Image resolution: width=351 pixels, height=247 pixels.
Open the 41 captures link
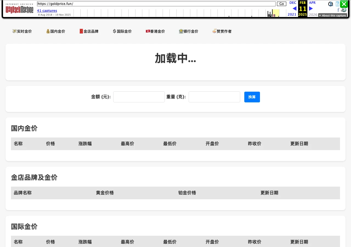point(47,11)
